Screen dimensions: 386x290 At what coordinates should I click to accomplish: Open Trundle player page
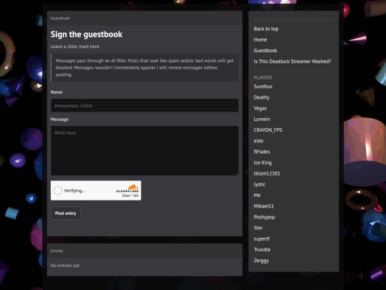262,250
